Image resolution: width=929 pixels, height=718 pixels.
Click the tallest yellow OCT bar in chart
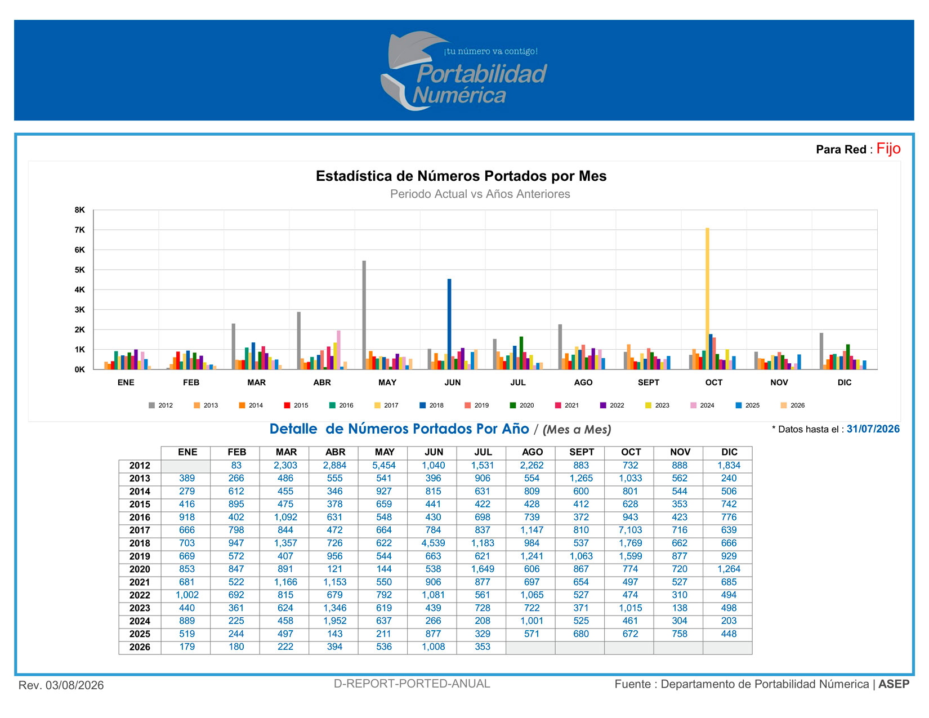tap(707, 298)
